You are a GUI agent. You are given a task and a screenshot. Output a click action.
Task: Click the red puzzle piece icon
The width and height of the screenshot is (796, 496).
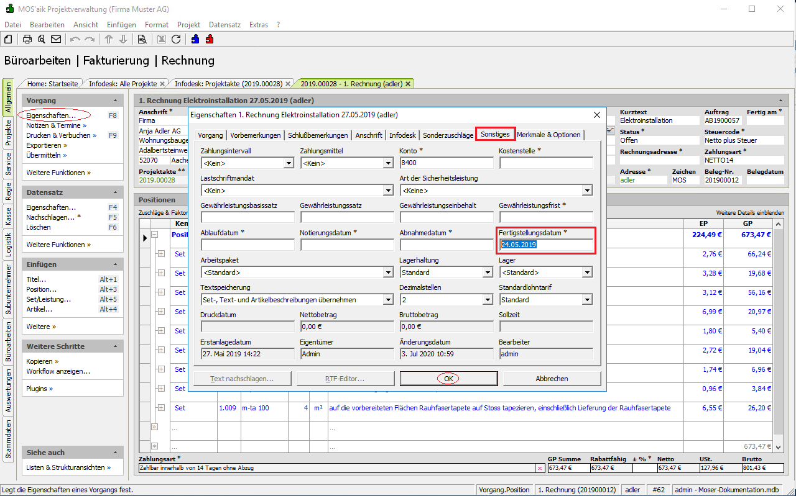click(x=210, y=39)
